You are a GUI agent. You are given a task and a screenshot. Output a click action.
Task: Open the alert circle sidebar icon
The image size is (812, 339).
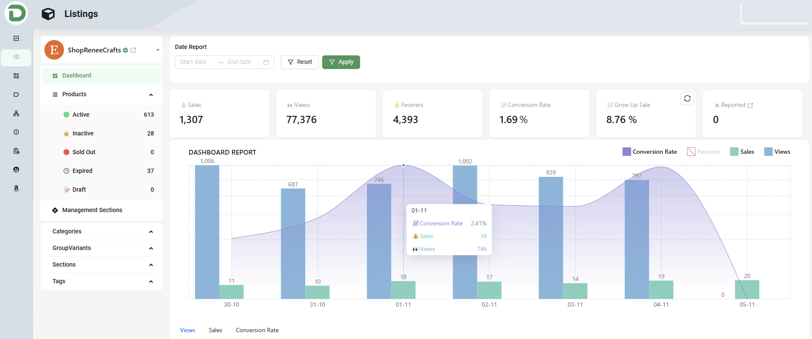tap(16, 132)
